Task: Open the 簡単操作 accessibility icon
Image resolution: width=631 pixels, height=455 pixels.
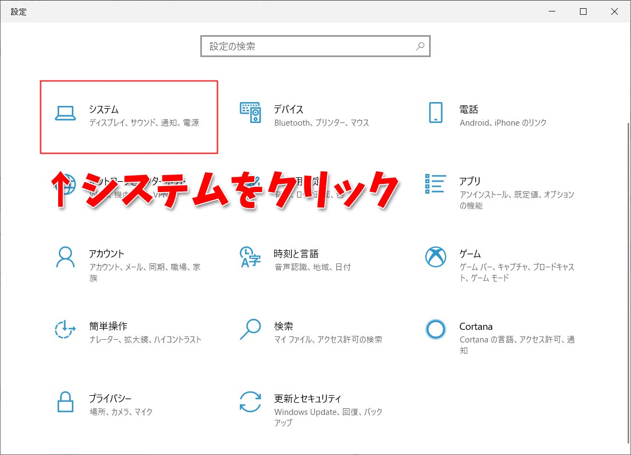Action: point(65,329)
